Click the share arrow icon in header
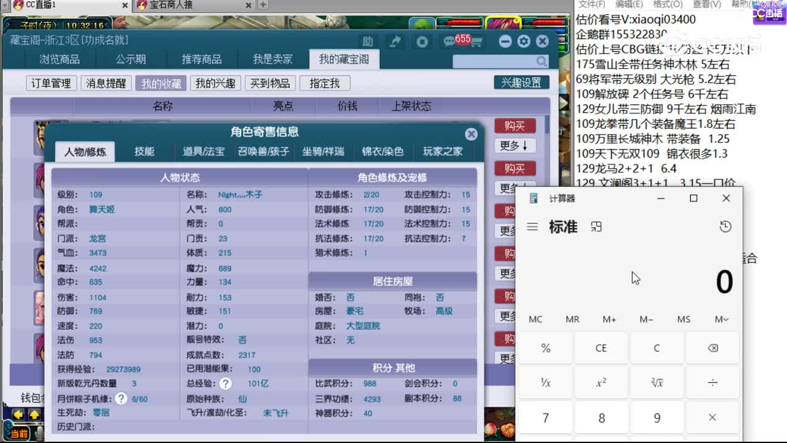This screenshot has height=443, width=787. tap(395, 41)
